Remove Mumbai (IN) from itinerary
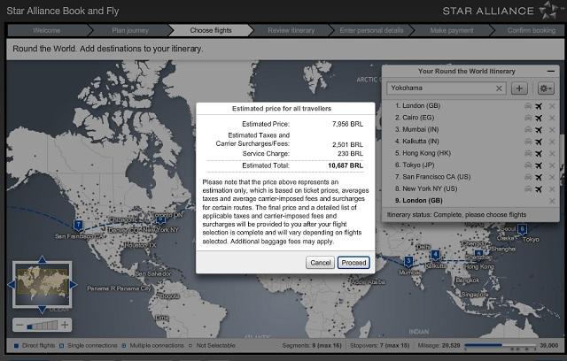 coord(552,130)
